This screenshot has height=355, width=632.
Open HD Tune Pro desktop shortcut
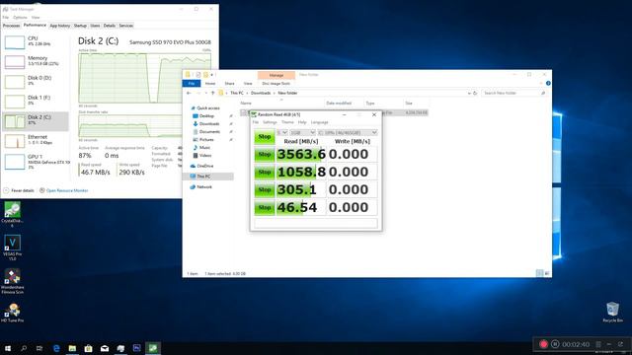click(x=12, y=313)
